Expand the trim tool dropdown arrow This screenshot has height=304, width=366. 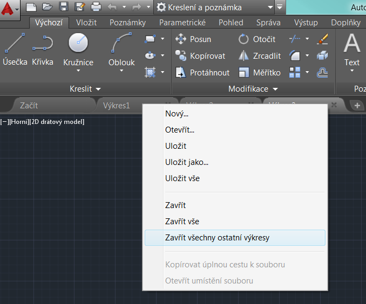click(307, 39)
